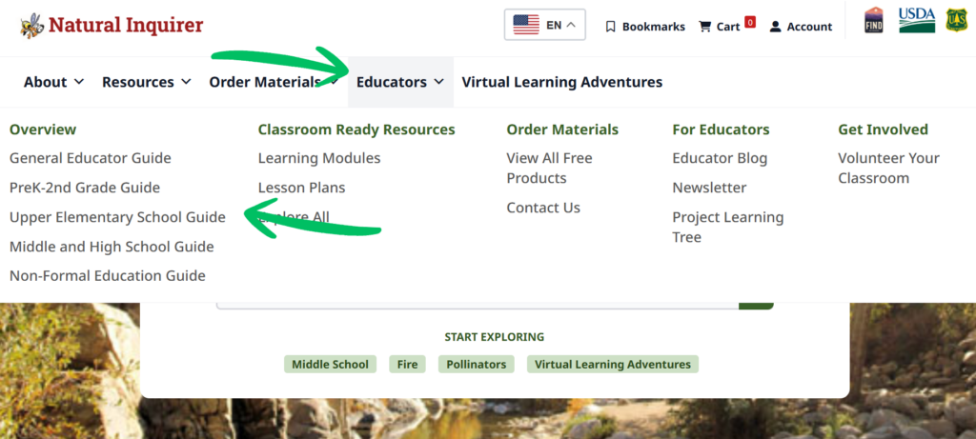This screenshot has width=976, height=439.
Task: Expand the About menu
Action: (53, 82)
